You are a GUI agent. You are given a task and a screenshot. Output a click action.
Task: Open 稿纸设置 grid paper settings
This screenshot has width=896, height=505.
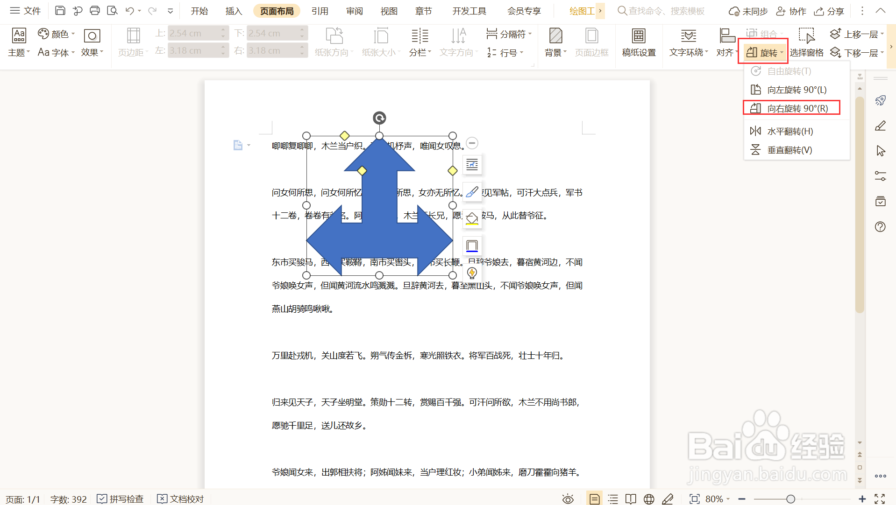(639, 42)
